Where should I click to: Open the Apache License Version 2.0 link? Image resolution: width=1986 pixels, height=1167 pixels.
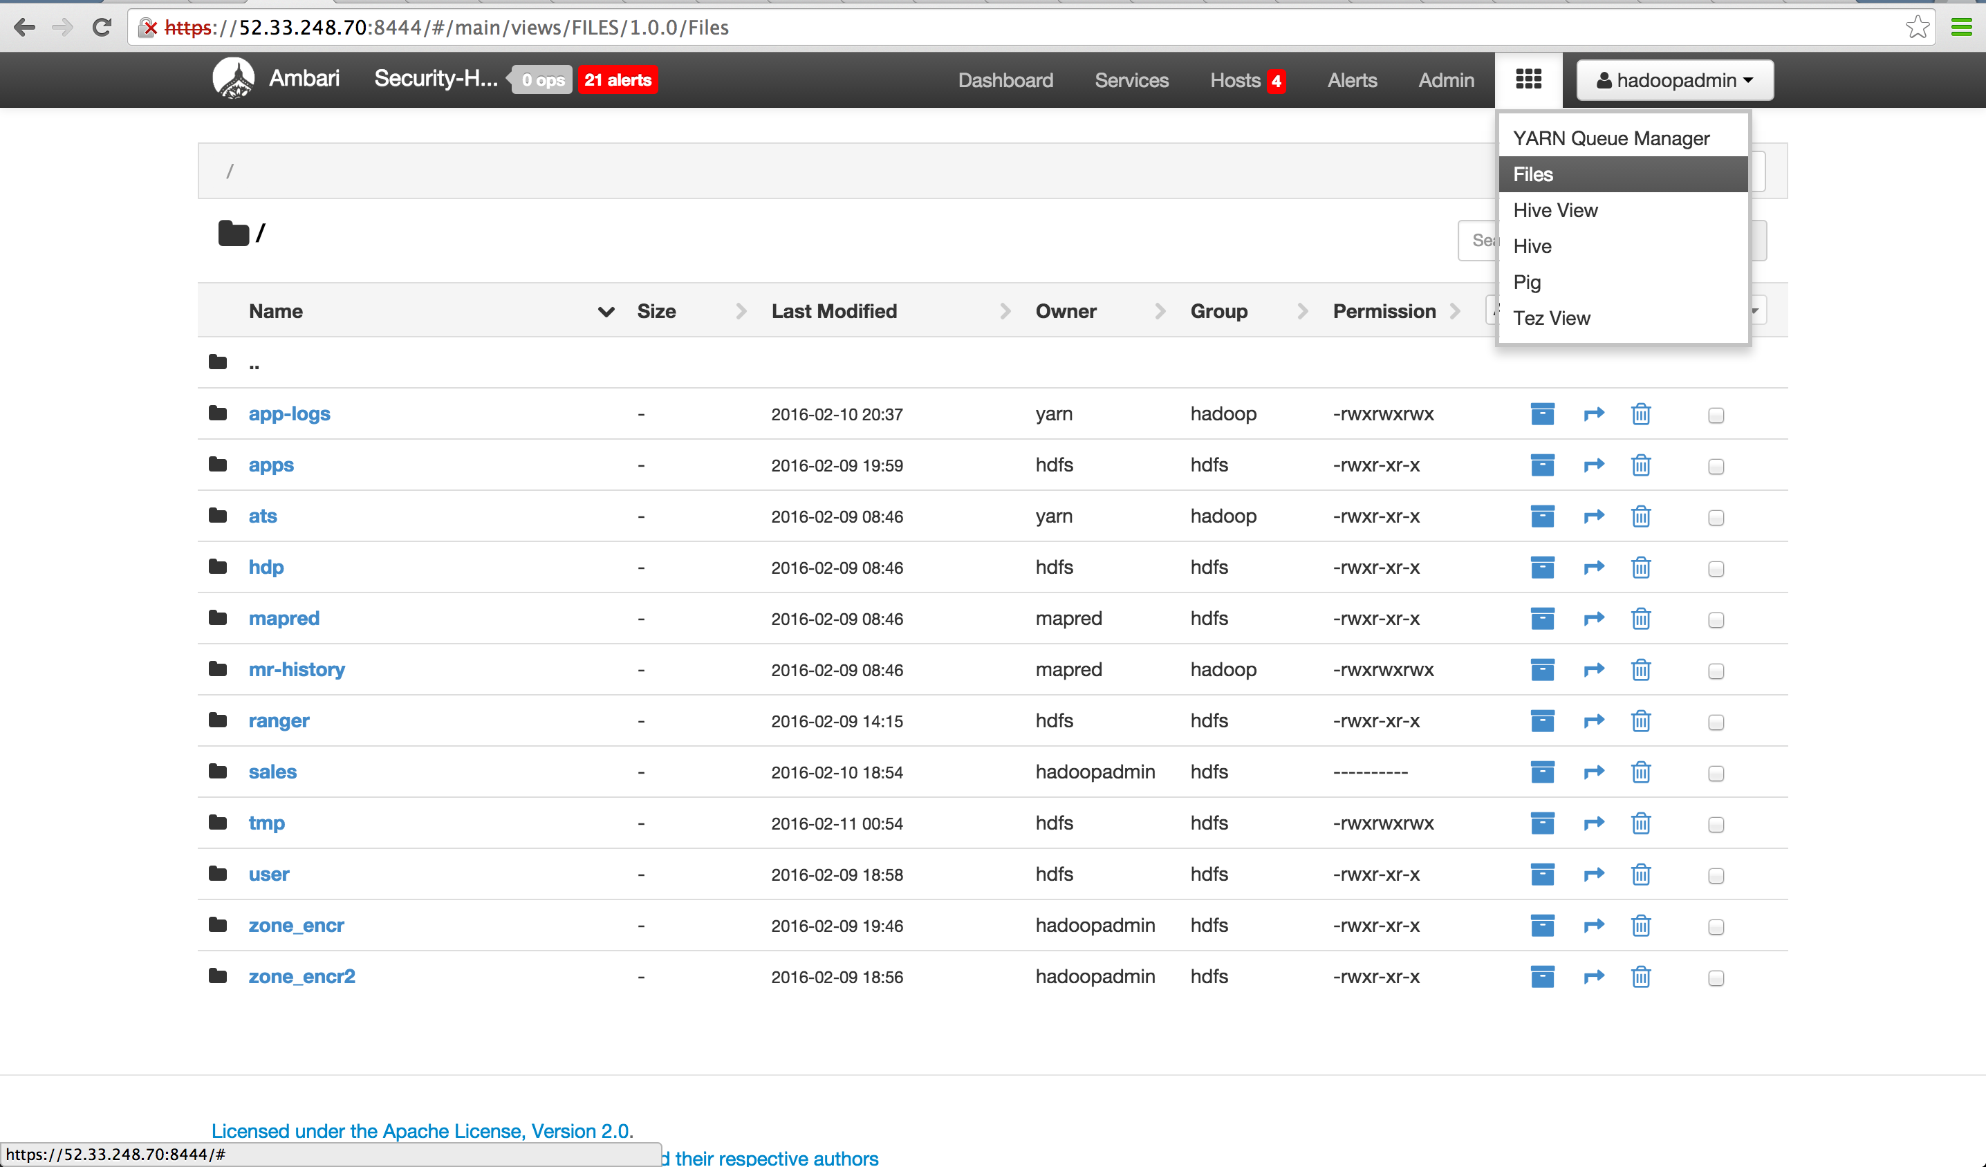coord(422,1131)
